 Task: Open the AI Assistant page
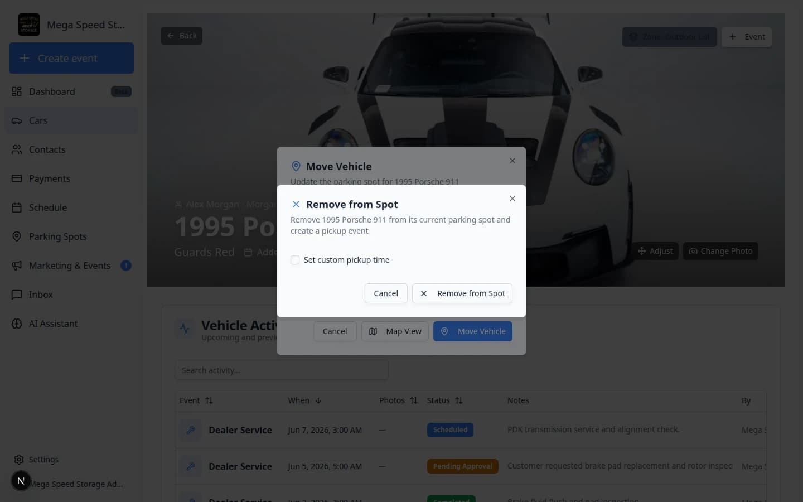pos(71,324)
